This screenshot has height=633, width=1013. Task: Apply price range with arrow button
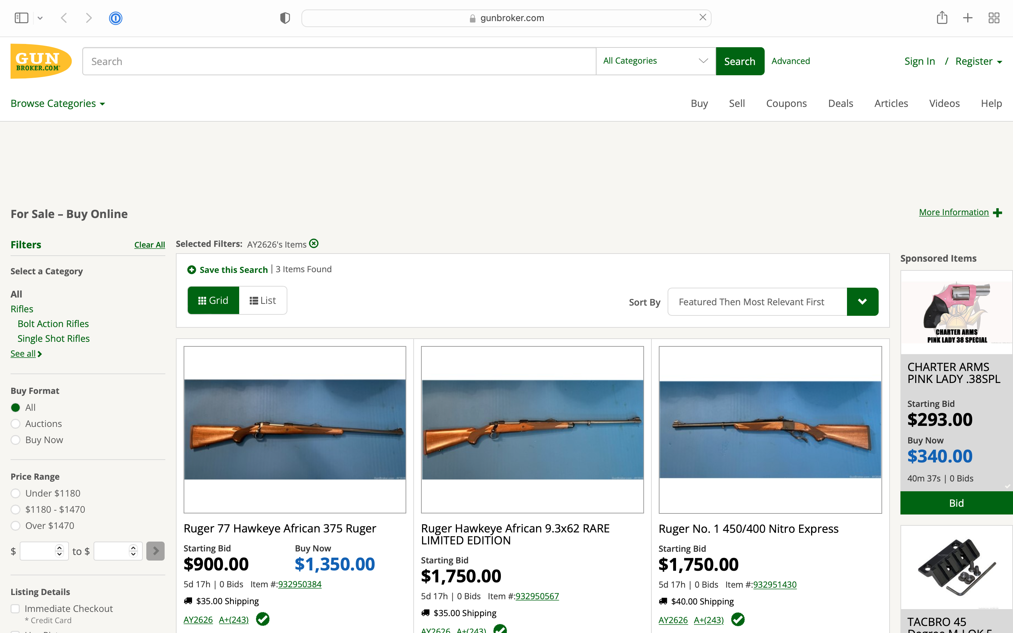click(155, 551)
